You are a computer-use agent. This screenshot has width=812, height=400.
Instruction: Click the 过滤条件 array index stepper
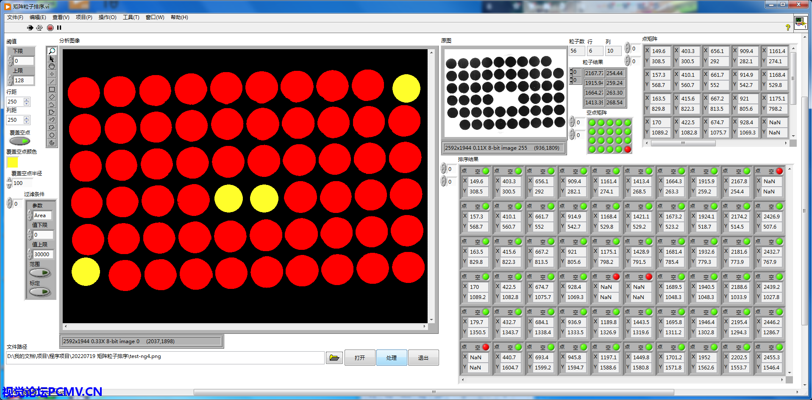click(9, 204)
